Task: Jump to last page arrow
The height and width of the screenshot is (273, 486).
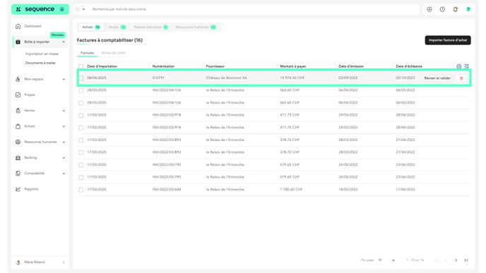Action: pos(466,260)
